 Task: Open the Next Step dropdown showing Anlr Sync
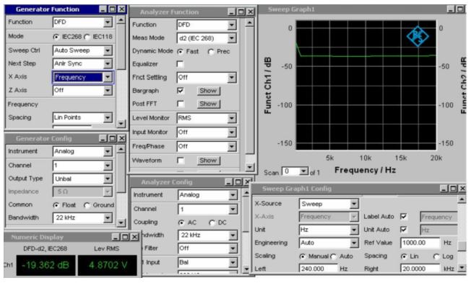[82, 63]
